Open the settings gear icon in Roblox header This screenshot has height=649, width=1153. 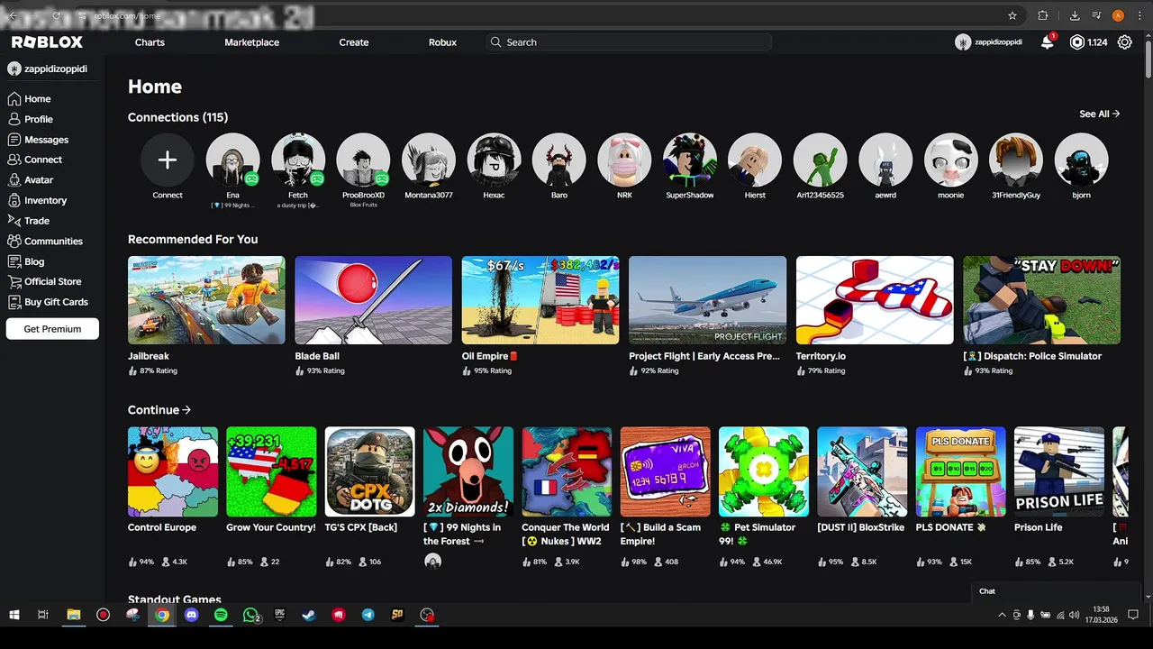click(x=1125, y=42)
